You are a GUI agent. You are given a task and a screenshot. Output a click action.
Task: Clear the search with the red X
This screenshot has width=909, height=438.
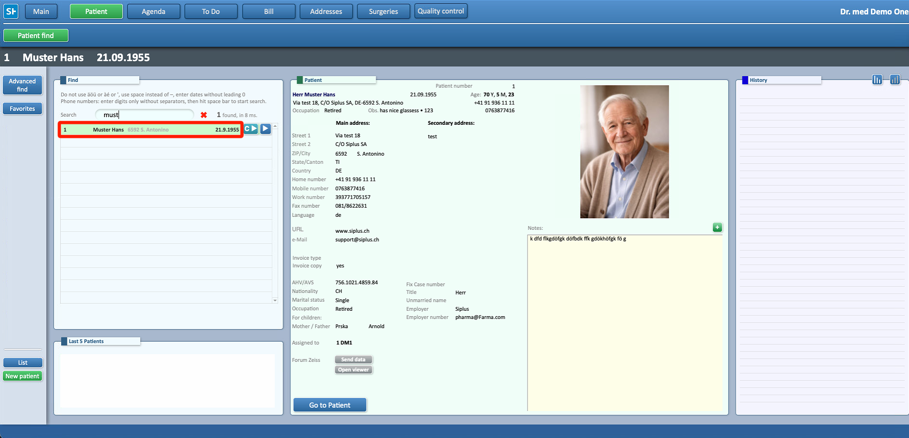pos(204,115)
